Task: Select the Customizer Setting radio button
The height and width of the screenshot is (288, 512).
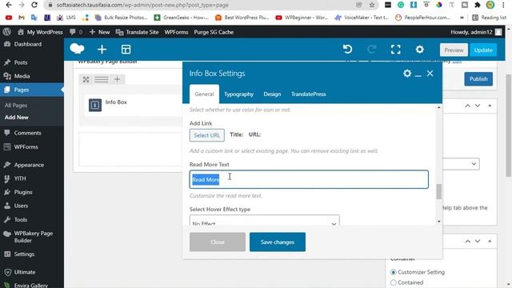Action: point(393,272)
